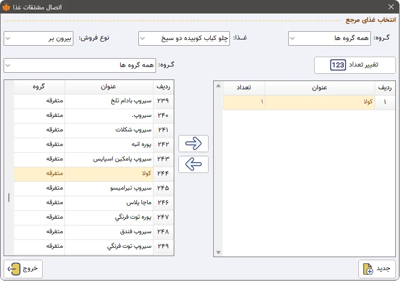The image size is (400, 281).
Task: Click scroll up arrow of right table
Action: pyautogui.click(x=218, y=86)
